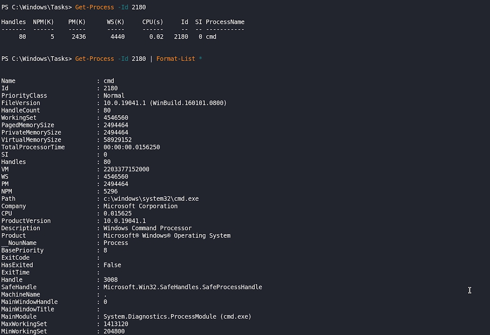Click the "Path" property label
The image size is (490, 335).
point(8,199)
